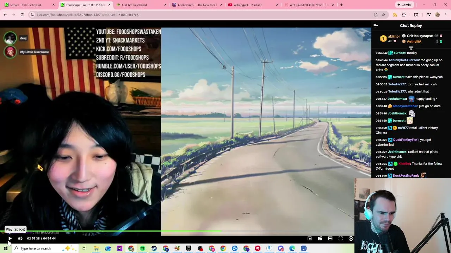Open the media controls toolbar icon
Viewport: 451px width, 253px height.
(429, 15)
